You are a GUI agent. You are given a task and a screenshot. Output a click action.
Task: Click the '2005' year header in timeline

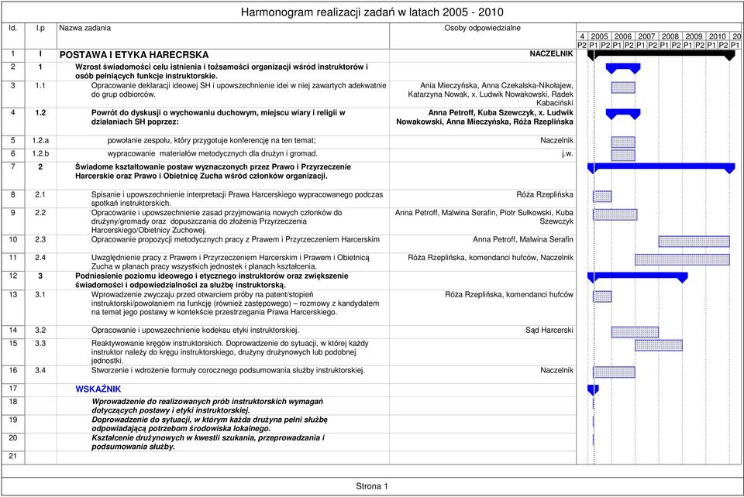pos(599,36)
